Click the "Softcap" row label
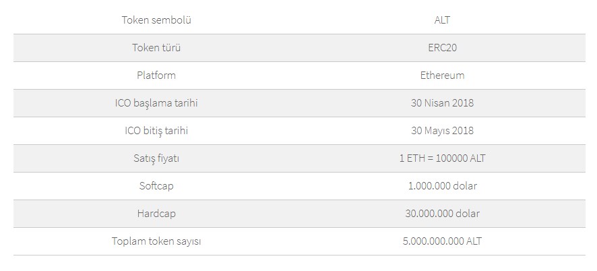Image resolution: width=597 pixels, height=271 pixels. pyautogui.click(x=156, y=186)
